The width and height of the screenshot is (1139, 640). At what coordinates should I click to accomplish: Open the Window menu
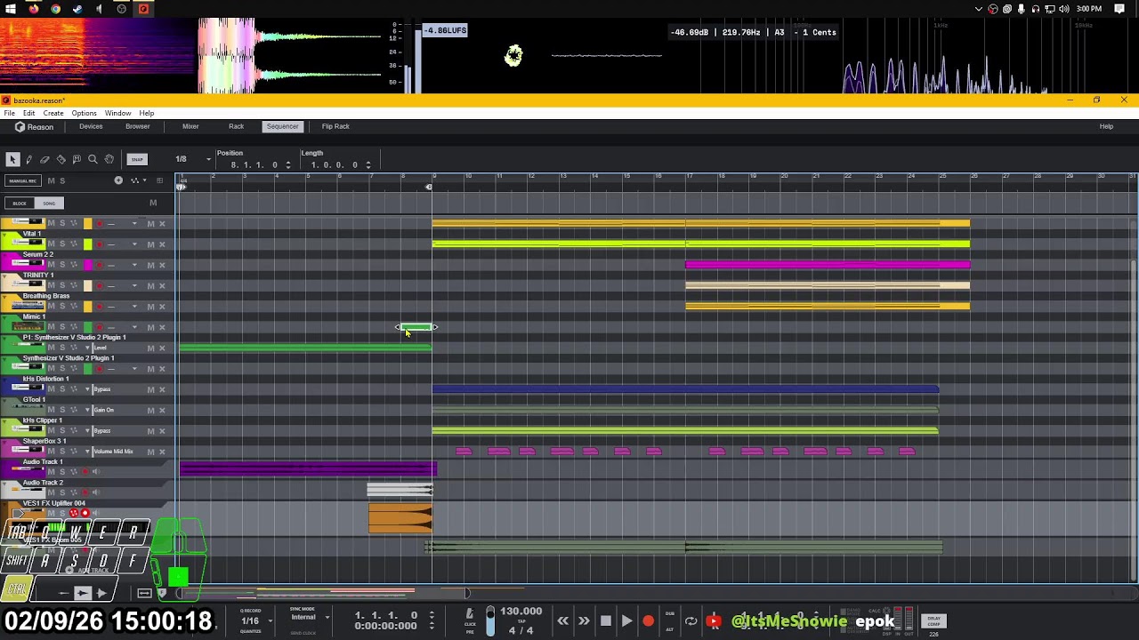point(117,113)
